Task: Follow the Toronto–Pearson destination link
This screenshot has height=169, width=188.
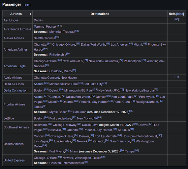Action: click(45, 27)
